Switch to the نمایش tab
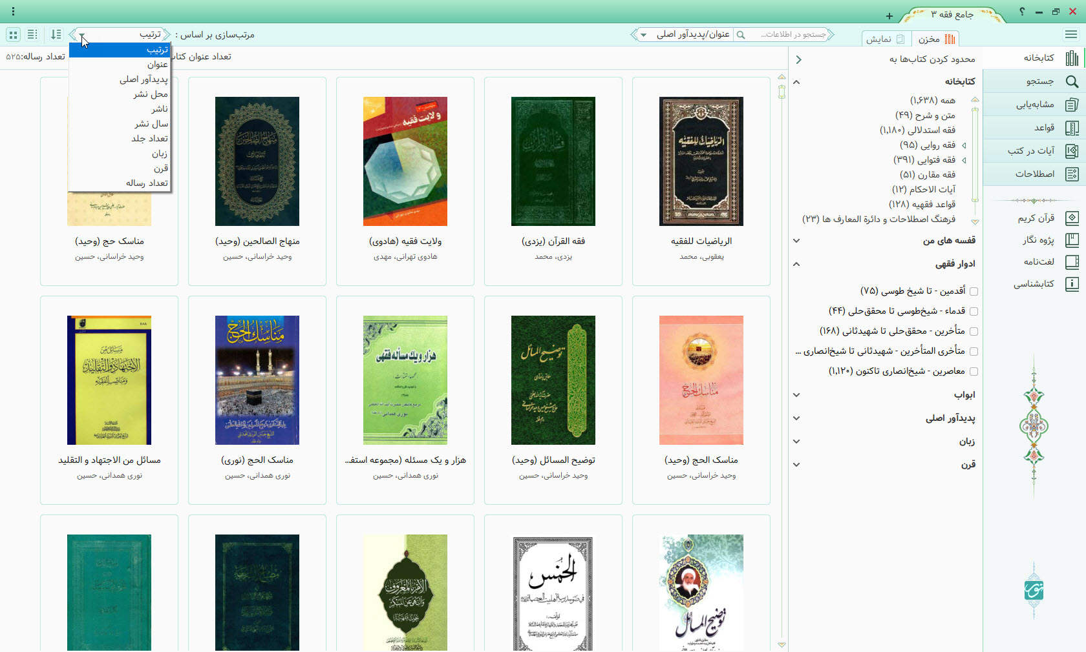1086x652 pixels. (886, 39)
